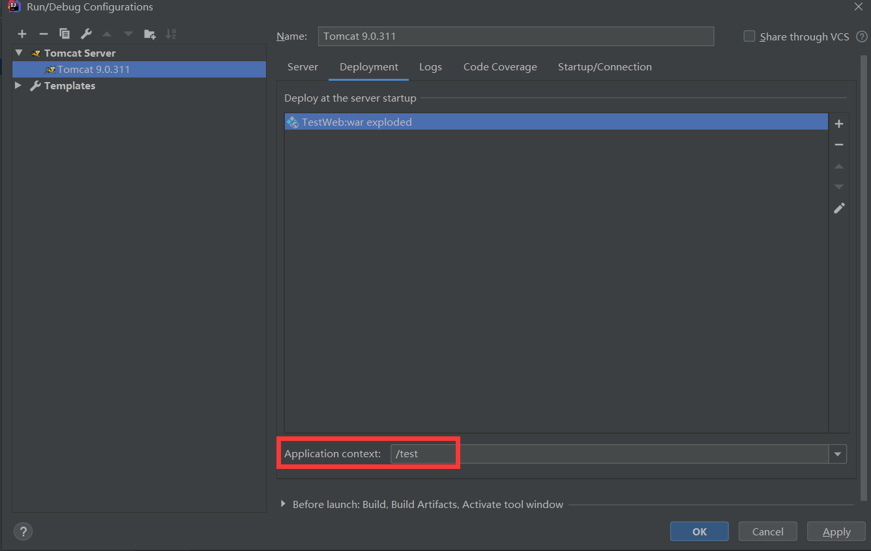Image resolution: width=871 pixels, height=551 pixels.
Task: Open the Application context dropdown
Action: [838, 454]
